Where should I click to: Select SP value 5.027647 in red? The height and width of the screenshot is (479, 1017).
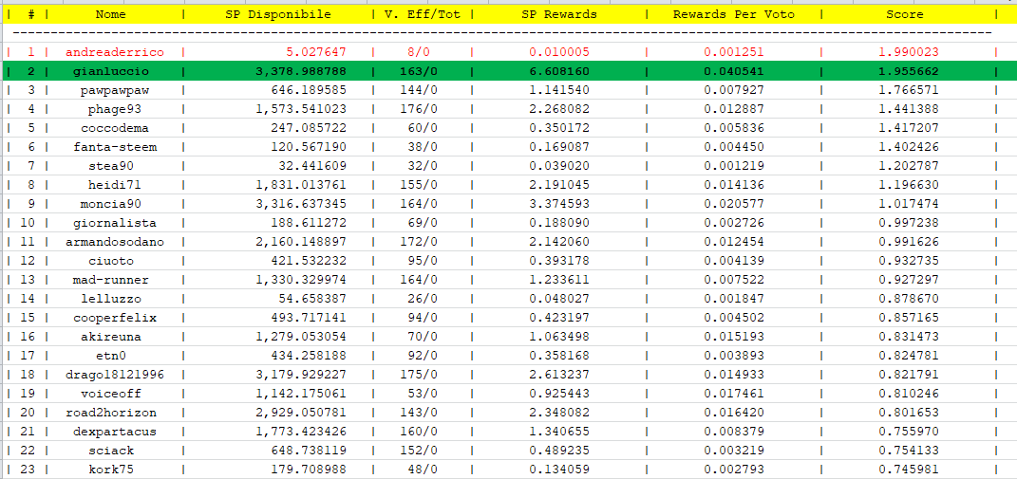[316, 52]
